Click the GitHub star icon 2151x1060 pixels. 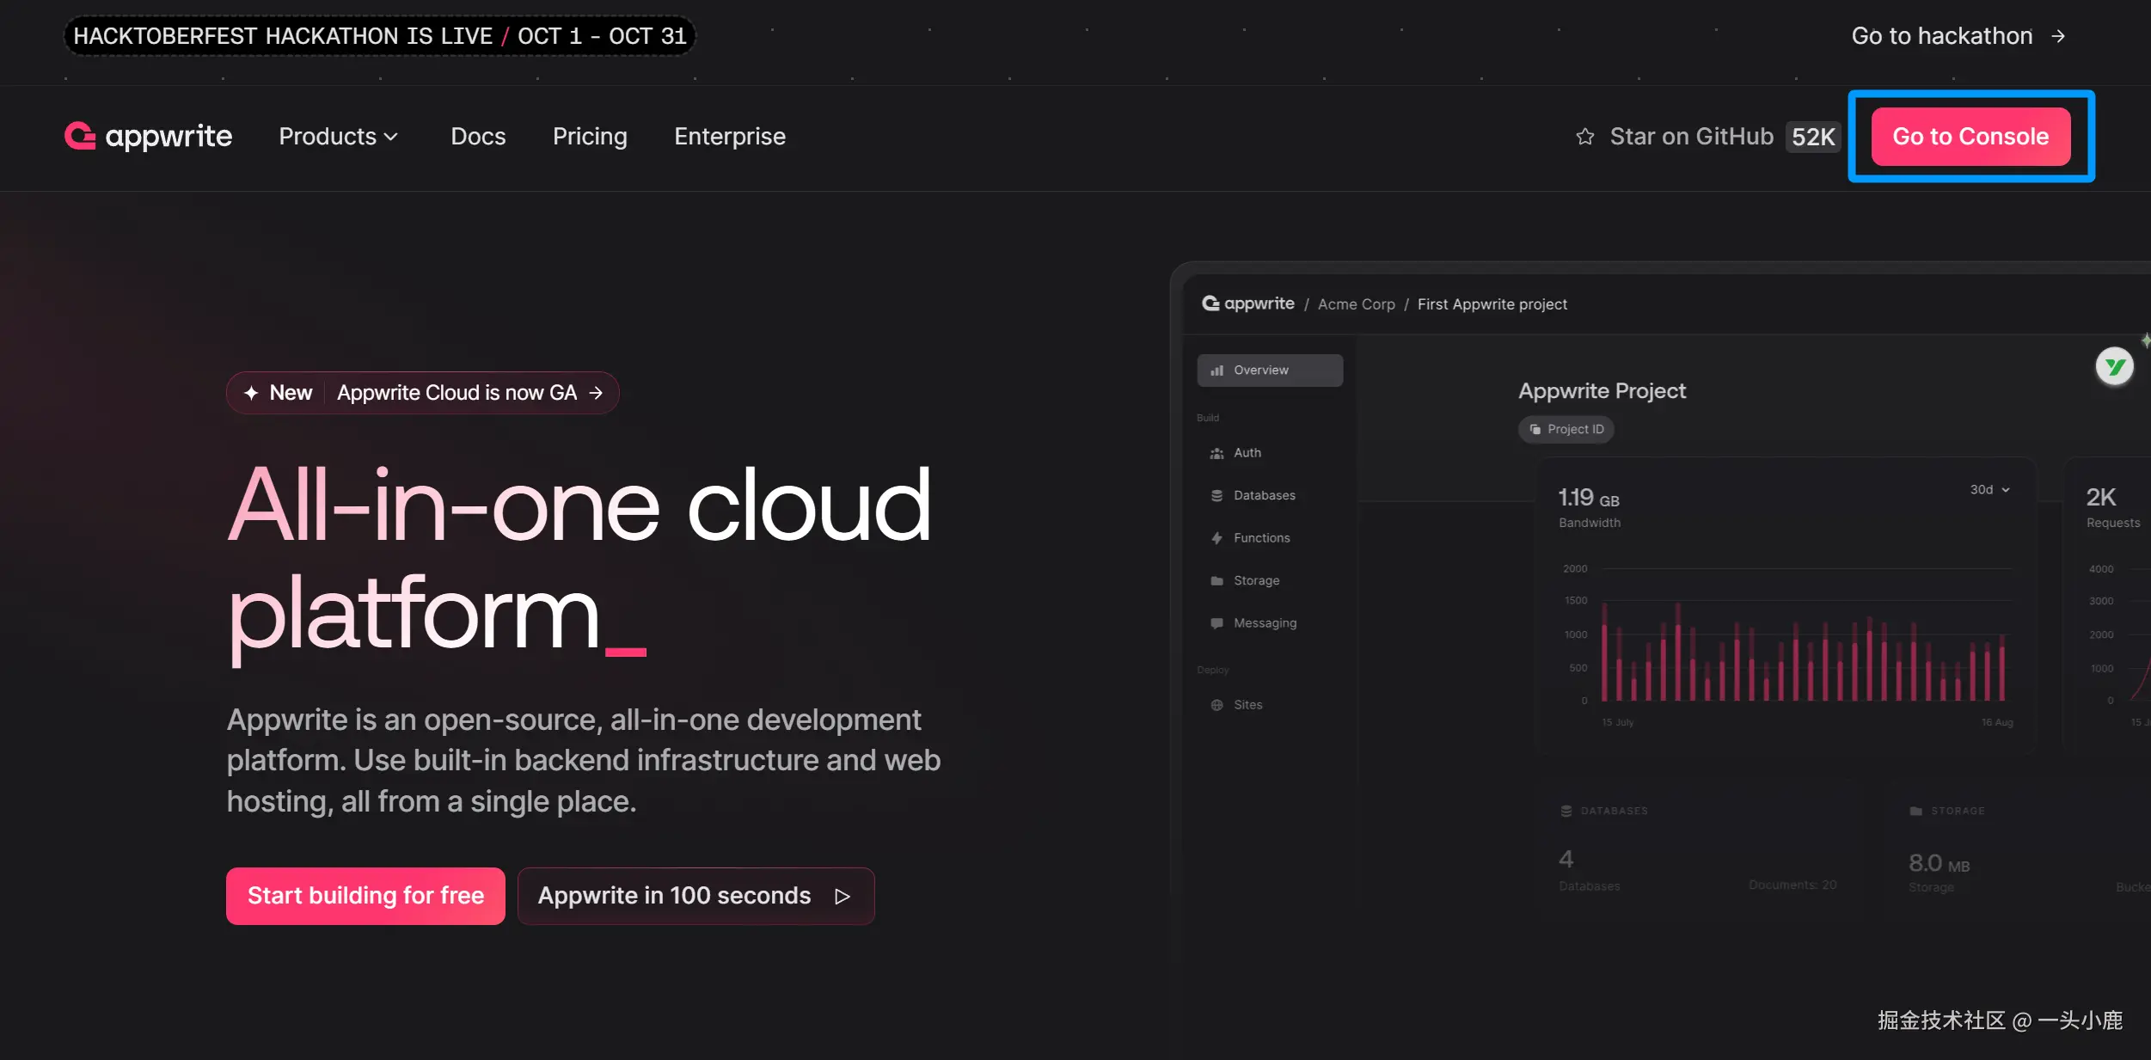tap(1584, 137)
